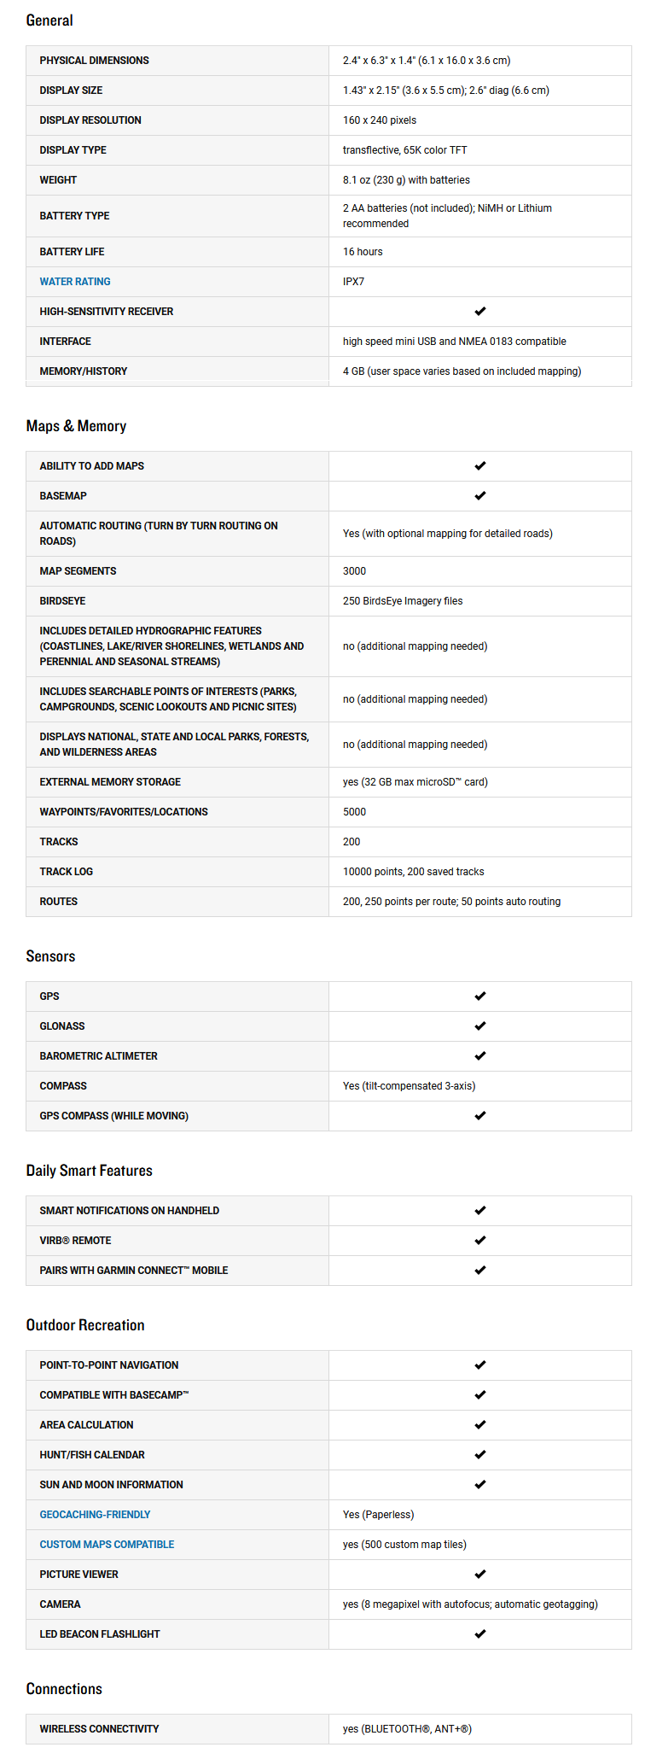
Task: Click the Daily Smart Features heading
Action: coord(90,1171)
